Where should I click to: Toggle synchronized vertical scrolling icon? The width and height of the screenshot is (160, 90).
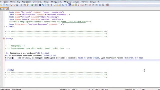coord(55,5)
